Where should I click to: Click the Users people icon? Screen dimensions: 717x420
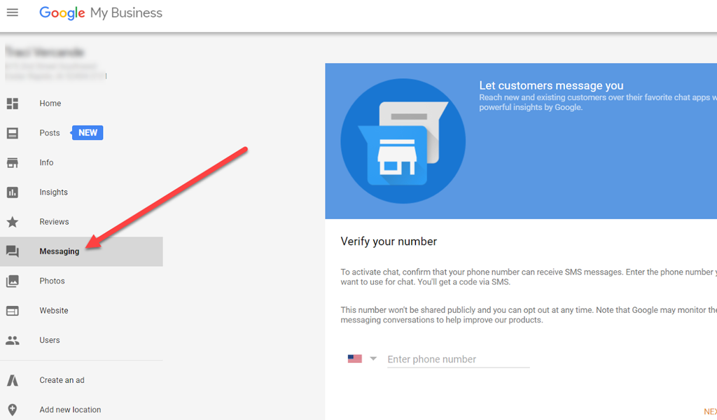13,340
